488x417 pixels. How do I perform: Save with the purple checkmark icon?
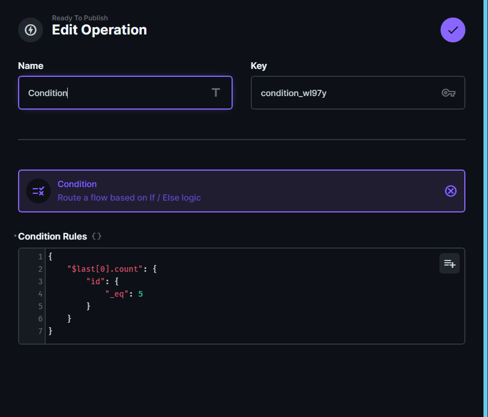pyautogui.click(x=452, y=30)
